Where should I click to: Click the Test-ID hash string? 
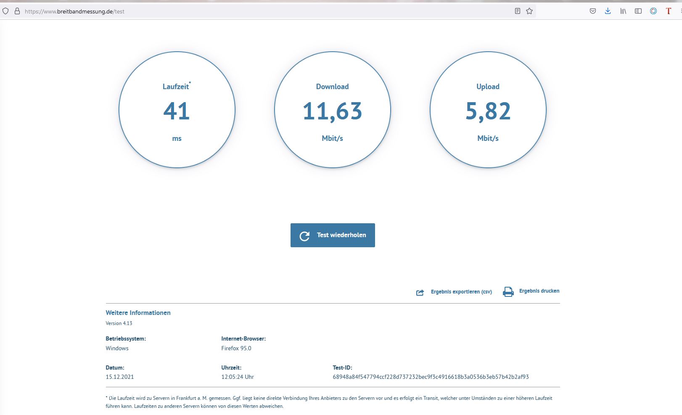(x=431, y=377)
